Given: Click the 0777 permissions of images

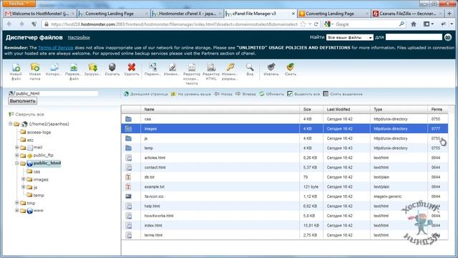Looking at the screenshot, I should point(436,129).
